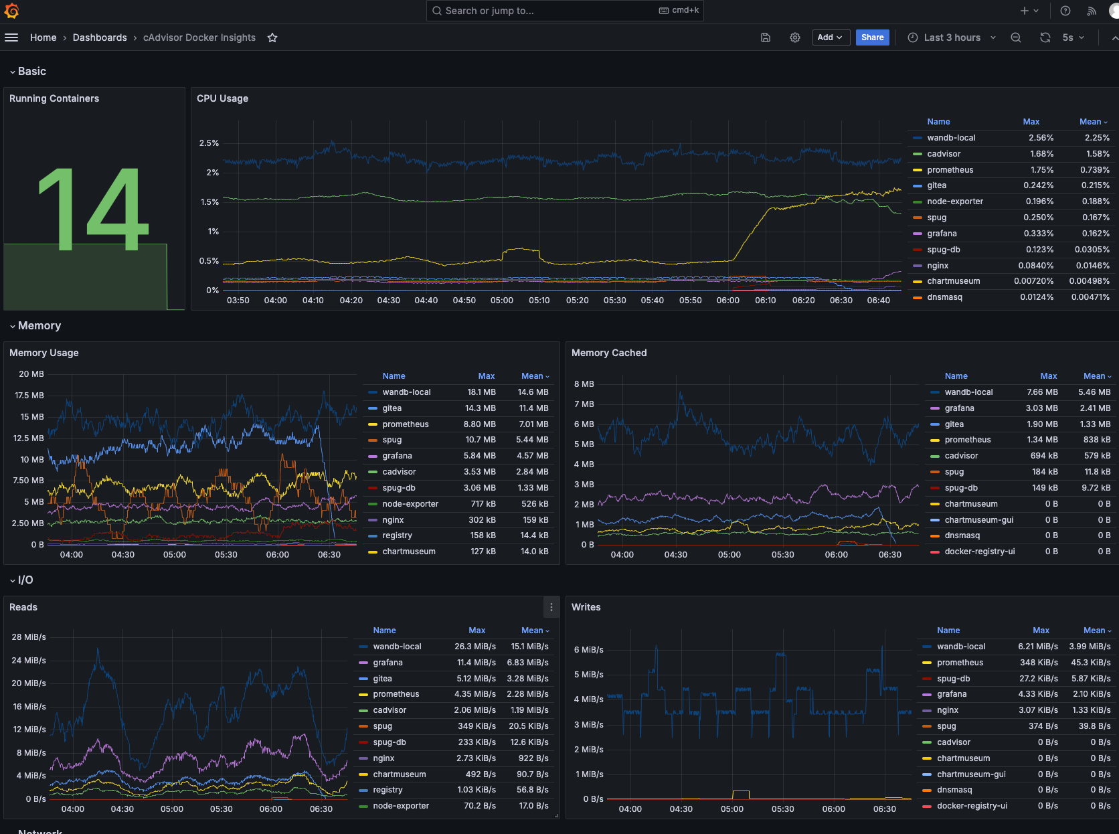This screenshot has height=834, width=1119.
Task: Click the search magnifier icon
Action: coord(437,11)
